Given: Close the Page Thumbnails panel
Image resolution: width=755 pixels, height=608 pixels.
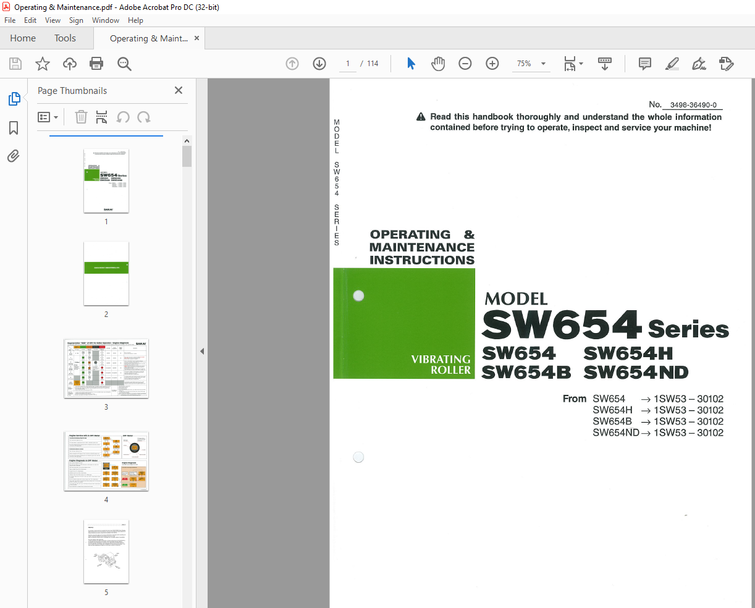Looking at the screenshot, I should (x=179, y=90).
